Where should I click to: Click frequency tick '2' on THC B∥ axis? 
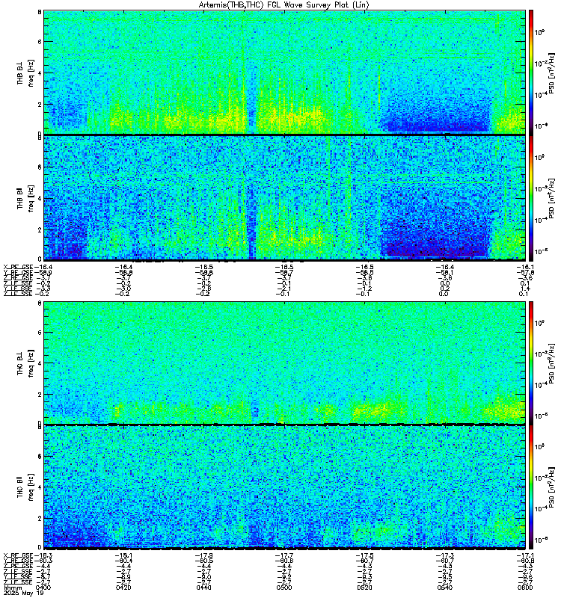coord(40,518)
